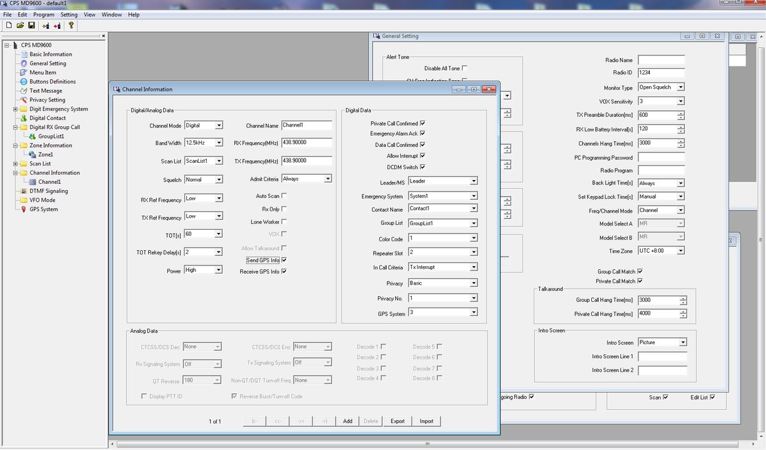Open the Buttons Definitions tree icon

pos(24,82)
